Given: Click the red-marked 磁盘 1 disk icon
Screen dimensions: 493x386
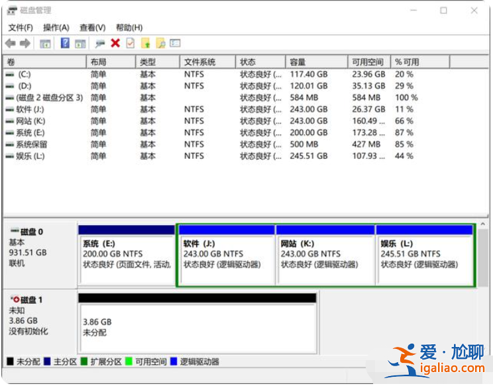Looking at the screenshot, I should pos(15,300).
